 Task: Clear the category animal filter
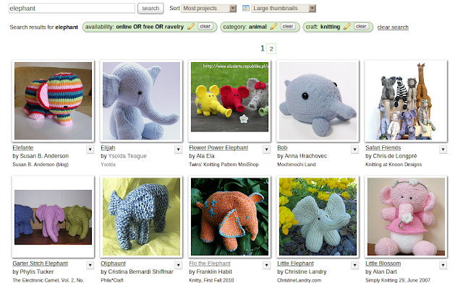288,26
